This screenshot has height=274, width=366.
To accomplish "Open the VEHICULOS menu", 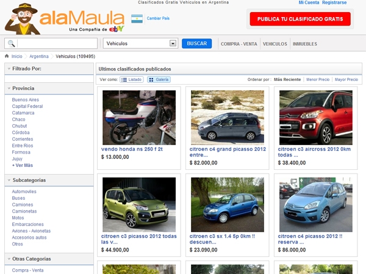I will 275,44.
